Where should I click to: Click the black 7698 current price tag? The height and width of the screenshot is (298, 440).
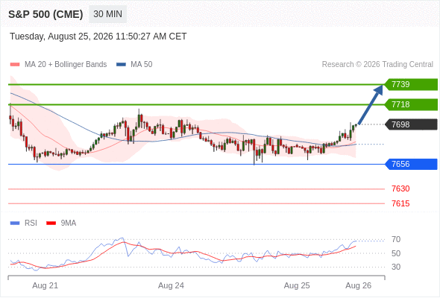(x=411, y=124)
